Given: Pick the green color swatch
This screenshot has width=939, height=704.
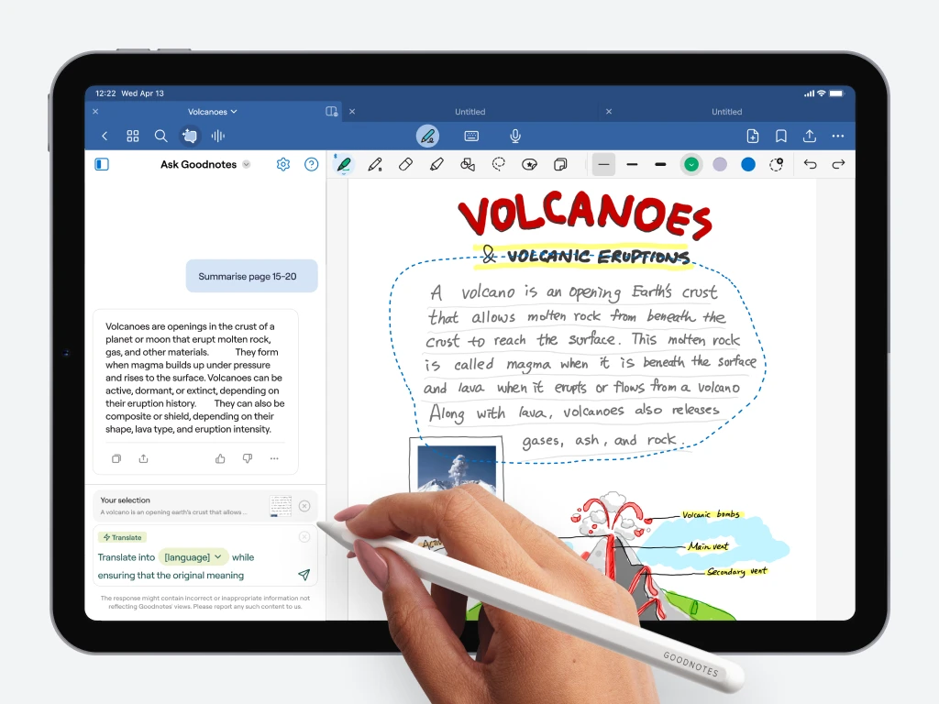Looking at the screenshot, I should tap(691, 164).
